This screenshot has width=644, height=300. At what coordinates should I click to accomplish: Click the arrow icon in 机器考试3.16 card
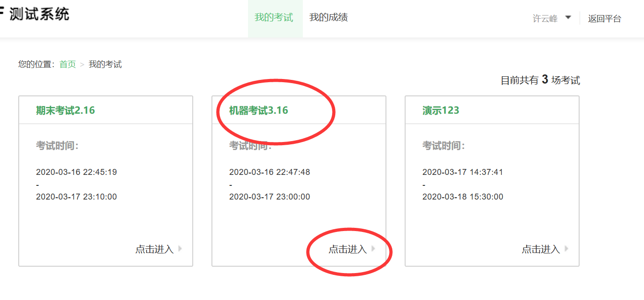coord(373,249)
